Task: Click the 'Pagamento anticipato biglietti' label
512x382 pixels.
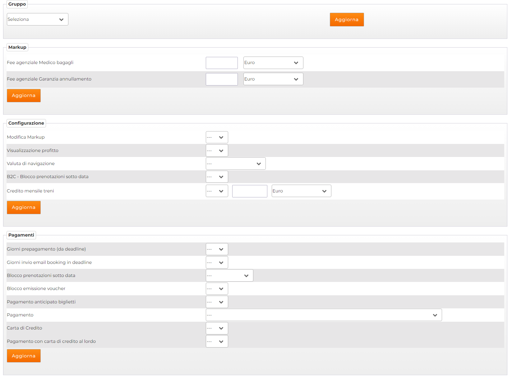Action: point(41,302)
